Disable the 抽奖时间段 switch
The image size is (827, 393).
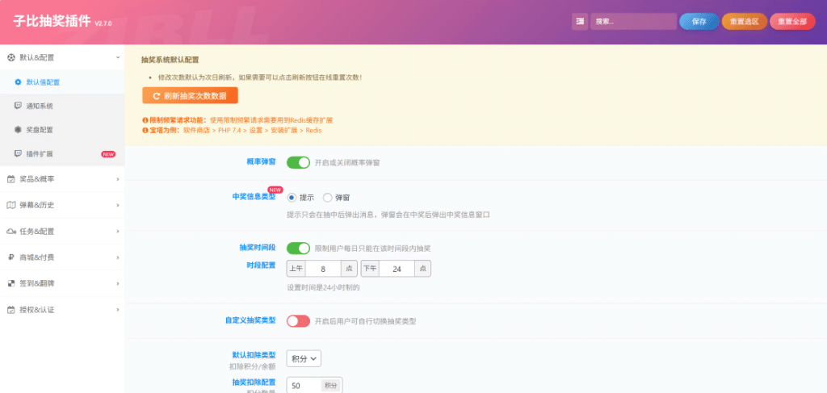tap(298, 248)
